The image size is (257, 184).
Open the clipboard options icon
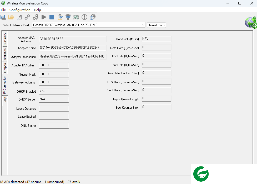[x=60, y=17]
